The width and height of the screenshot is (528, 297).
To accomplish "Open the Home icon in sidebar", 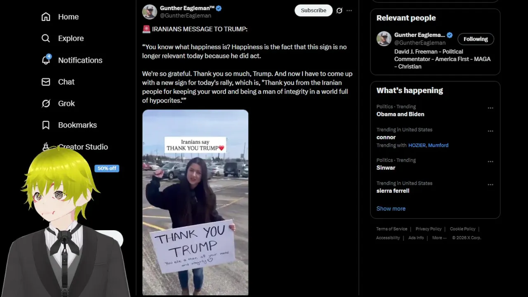I will (46, 17).
